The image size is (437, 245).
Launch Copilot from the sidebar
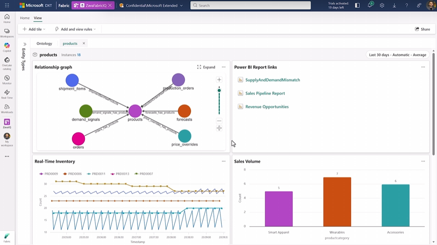click(x=7, y=47)
